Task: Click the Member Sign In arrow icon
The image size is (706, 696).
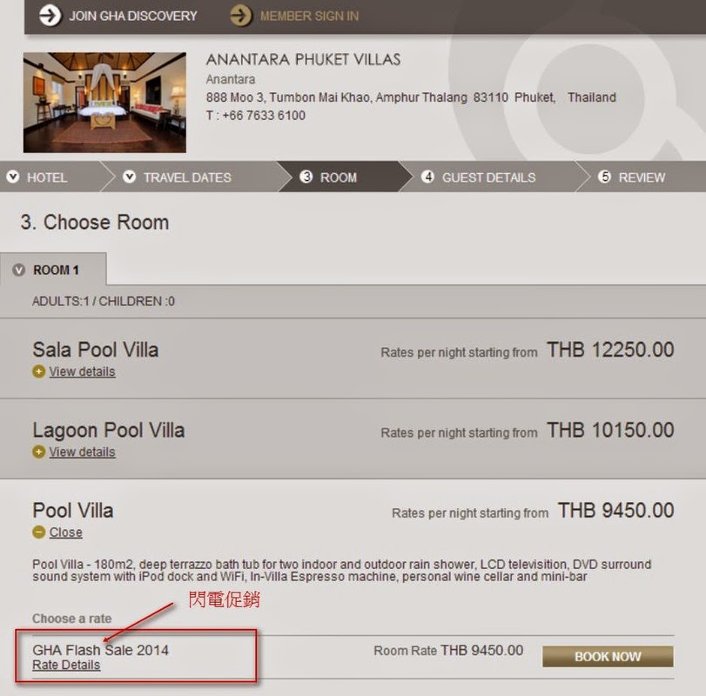Action: [242, 16]
